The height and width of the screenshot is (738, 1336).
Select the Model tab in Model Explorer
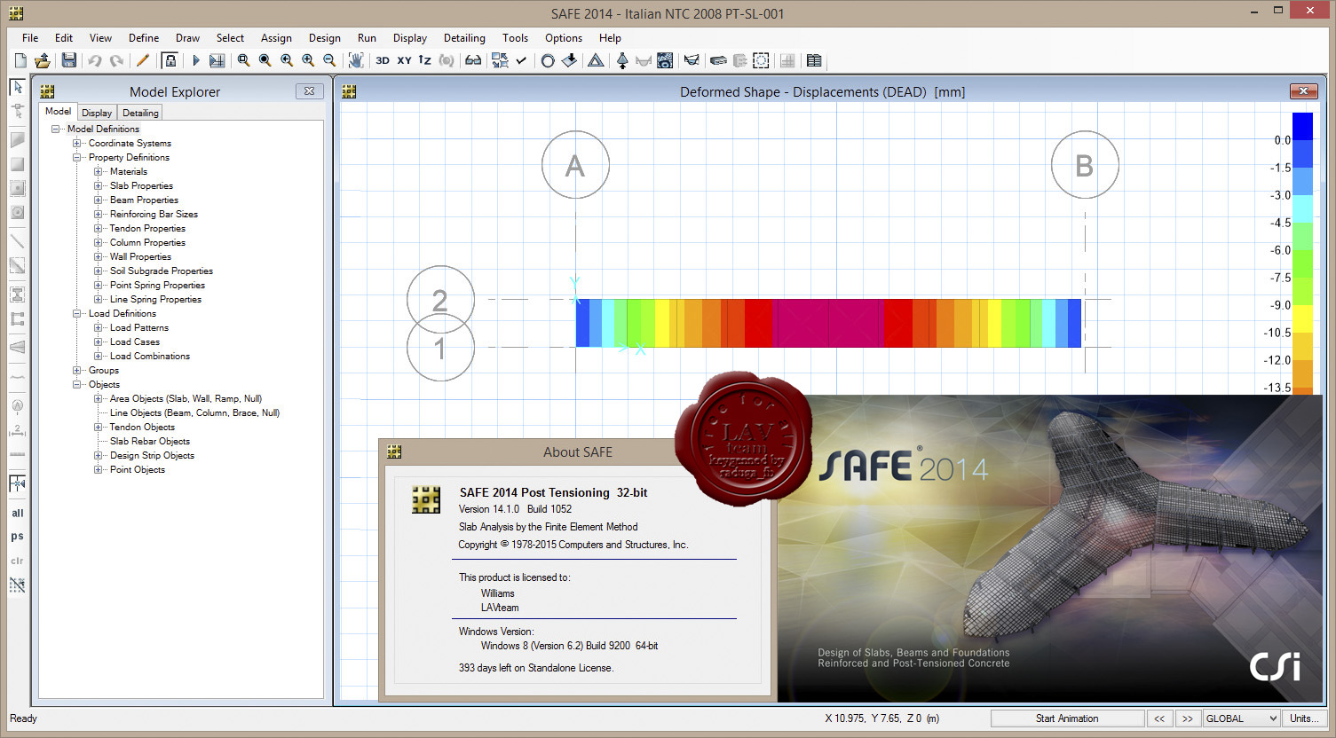(x=58, y=111)
